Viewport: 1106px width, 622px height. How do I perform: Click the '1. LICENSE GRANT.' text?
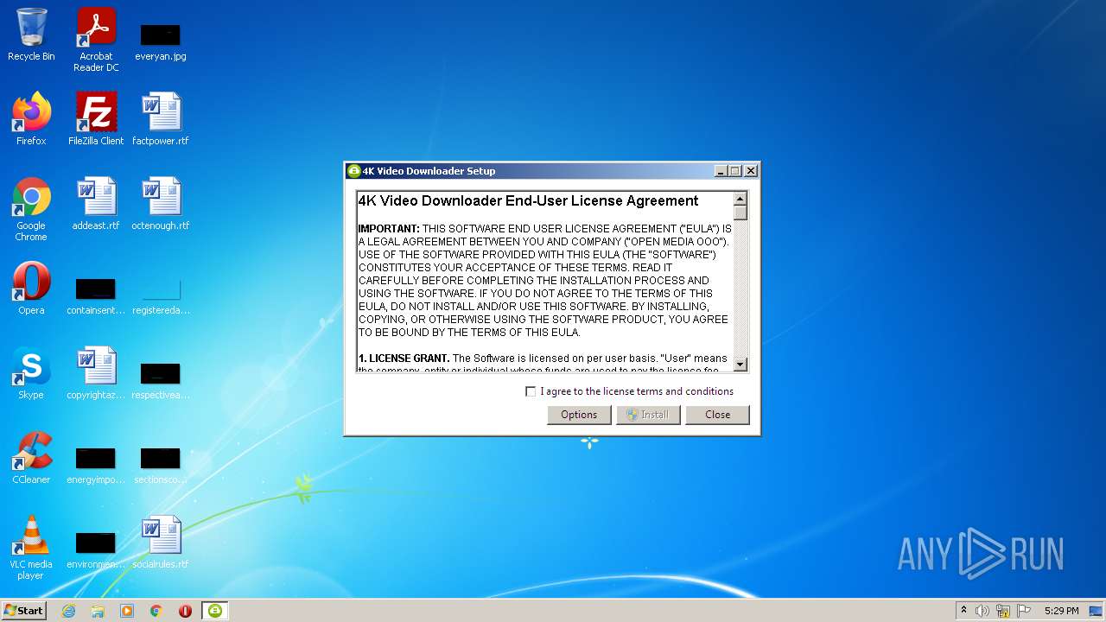[404, 359]
